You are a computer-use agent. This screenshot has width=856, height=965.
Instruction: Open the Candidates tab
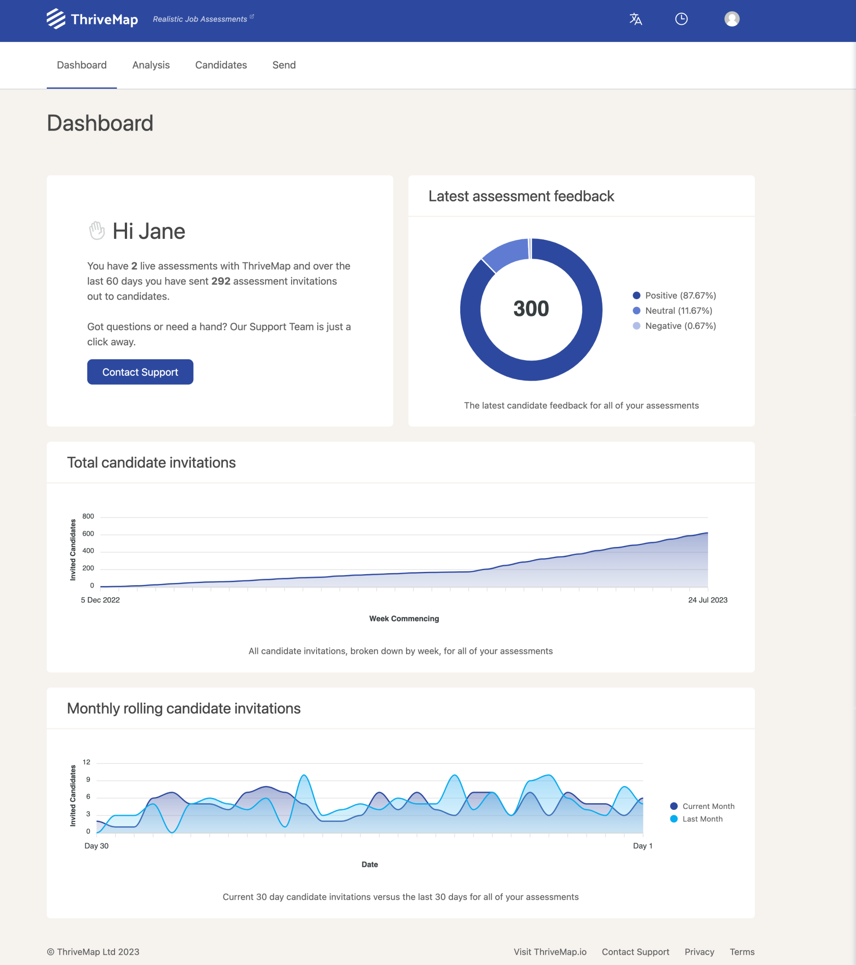[x=221, y=65]
